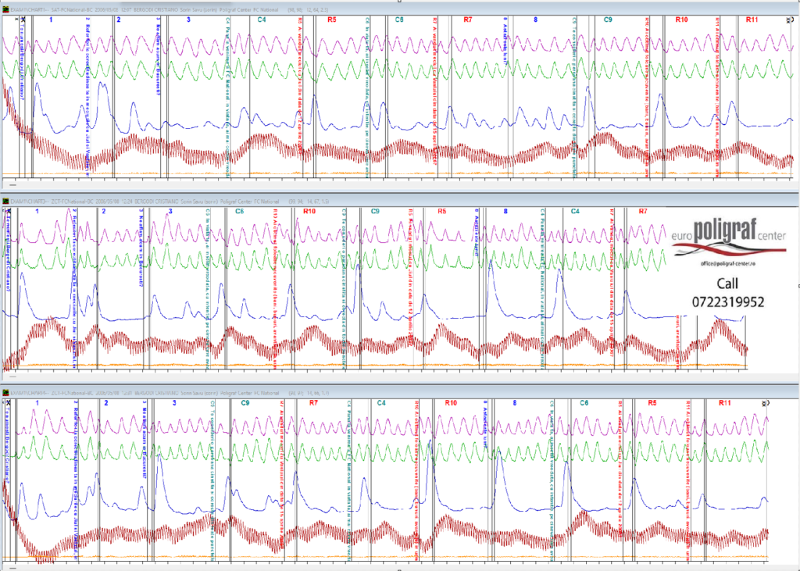This screenshot has height=571, width=800.
Task: Click the X end marker after R11 in the 12:31 ZCT chart
Action: pos(764,403)
